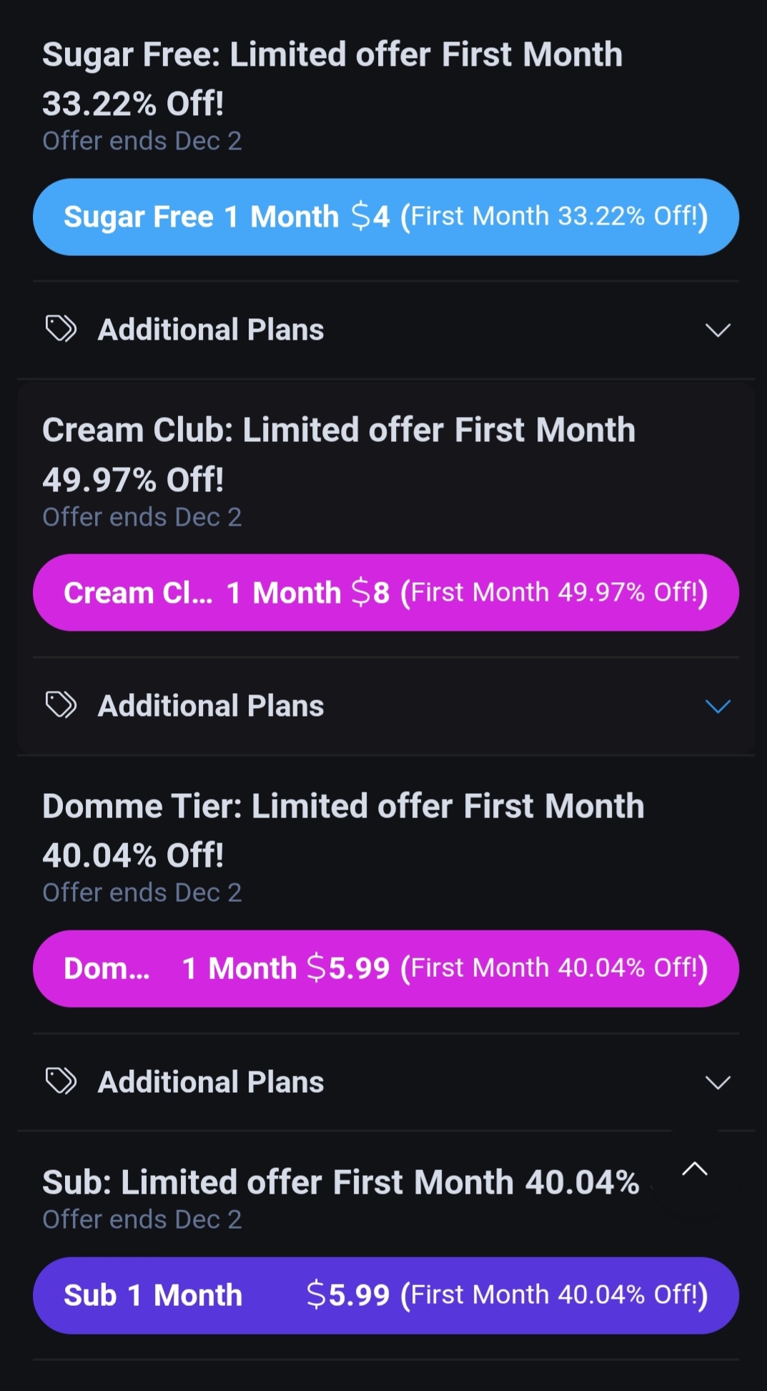The height and width of the screenshot is (1391, 767).
Task: Click the tag icon below Domme Tier offer
Action: (61, 1081)
